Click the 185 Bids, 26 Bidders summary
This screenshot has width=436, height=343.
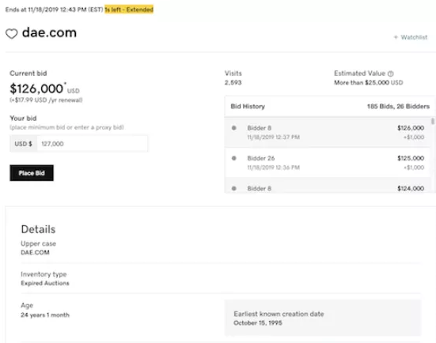[x=398, y=107]
